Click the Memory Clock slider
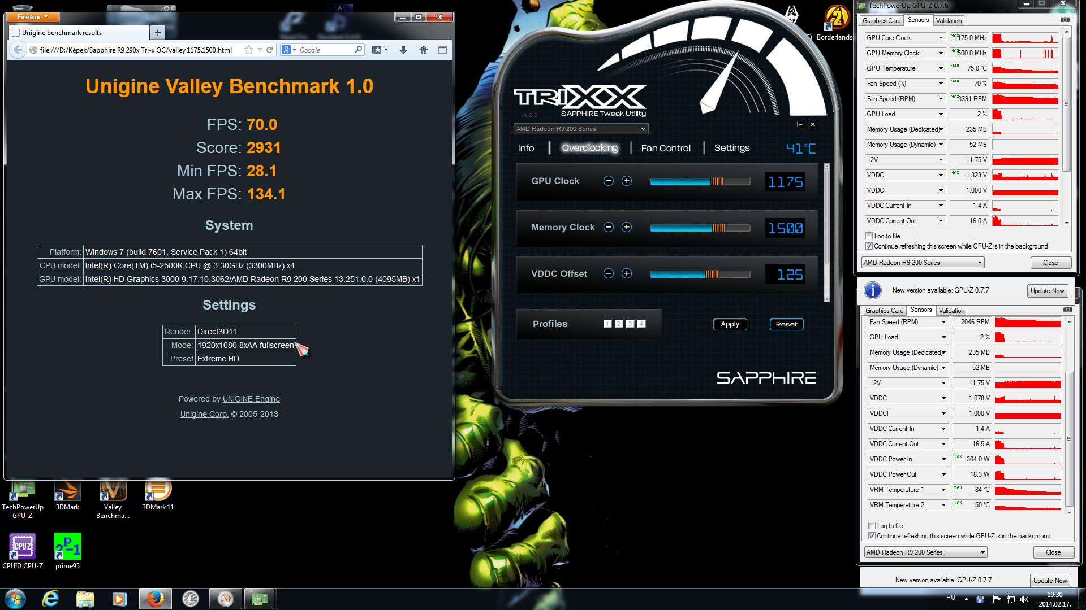The width and height of the screenshot is (1086, 610). [x=700, y=228]
